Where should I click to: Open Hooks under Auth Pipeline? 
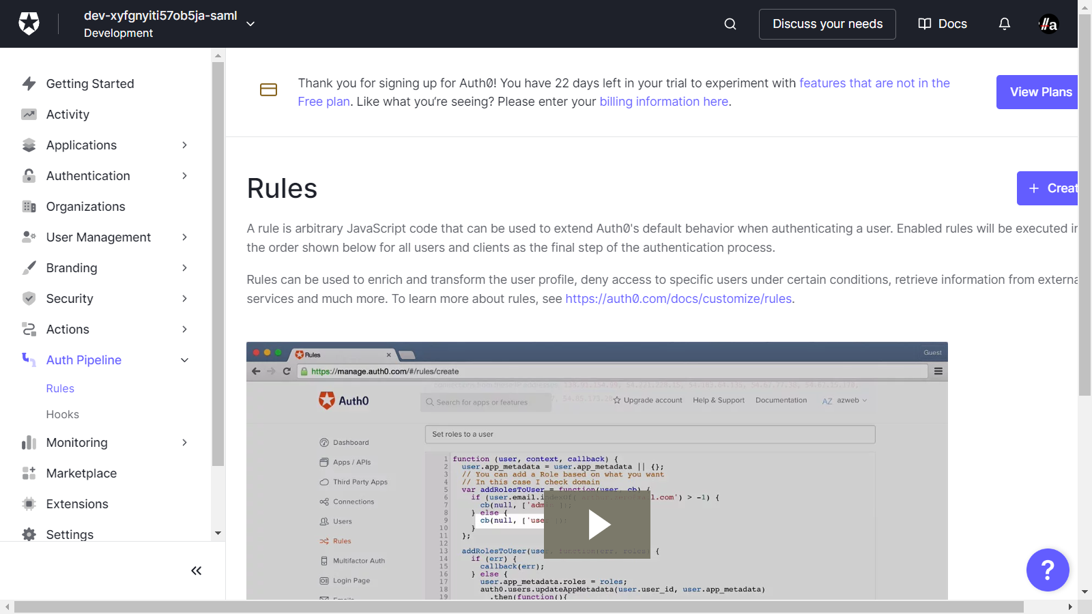click(62, 414)
